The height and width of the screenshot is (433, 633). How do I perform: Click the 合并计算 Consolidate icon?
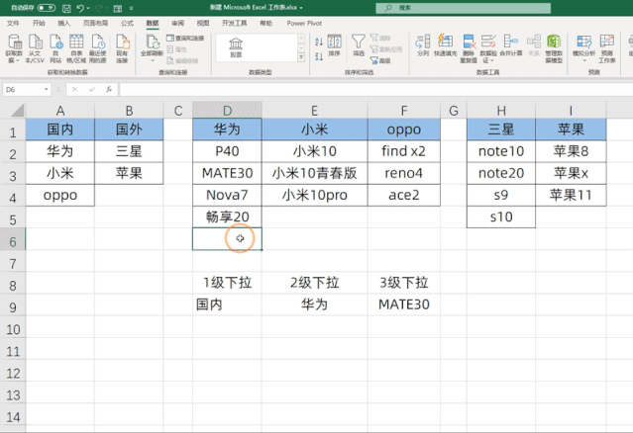511,45
